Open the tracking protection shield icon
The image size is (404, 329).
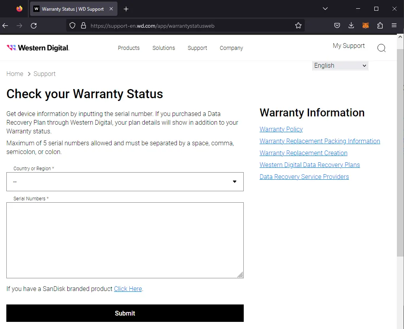[72, 25]
